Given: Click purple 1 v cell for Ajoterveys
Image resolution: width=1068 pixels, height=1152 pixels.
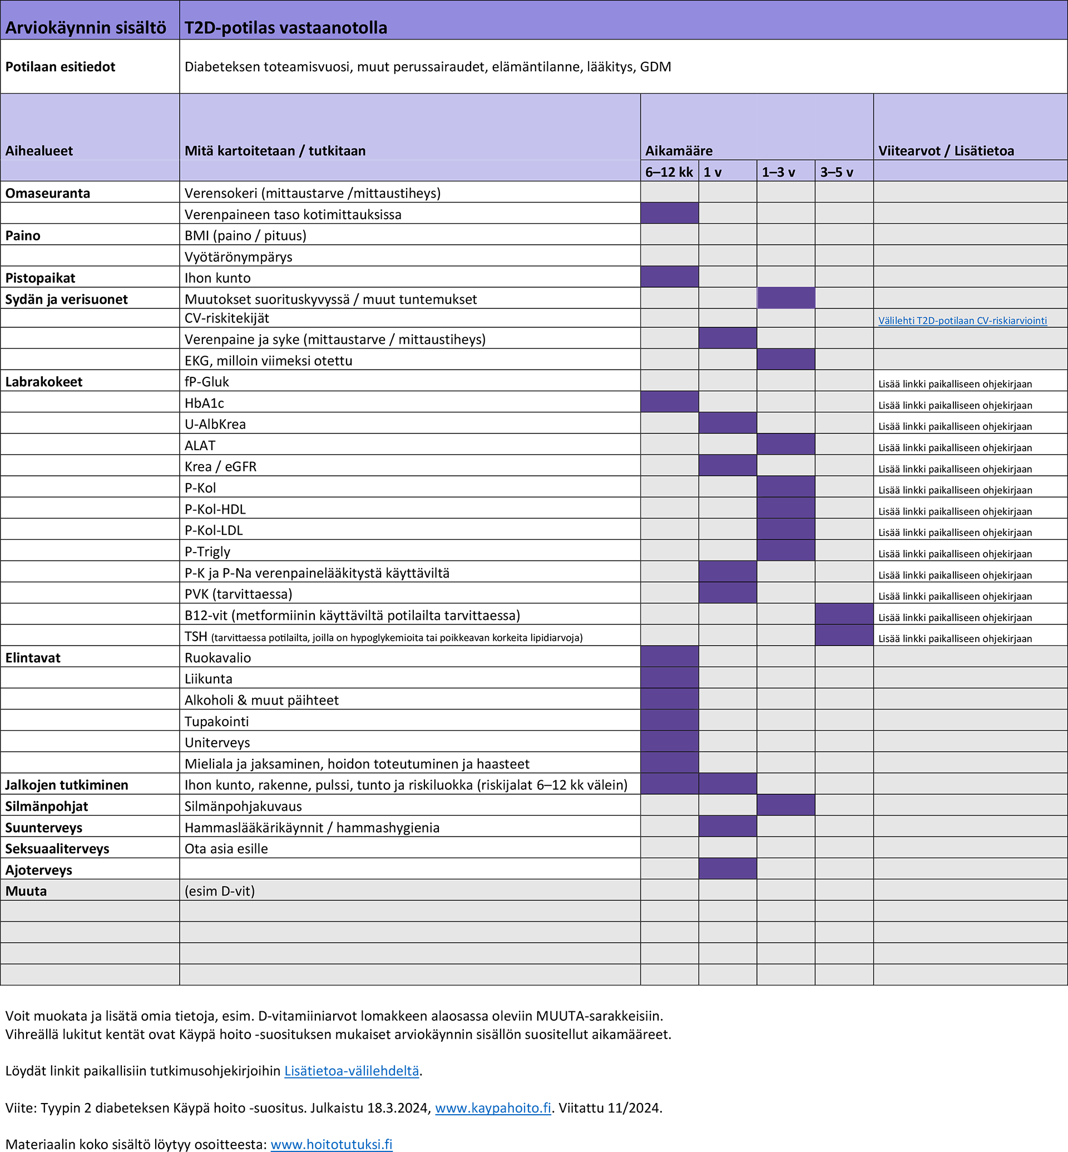Looking at the screenshot, I should (x=728, y=869).
